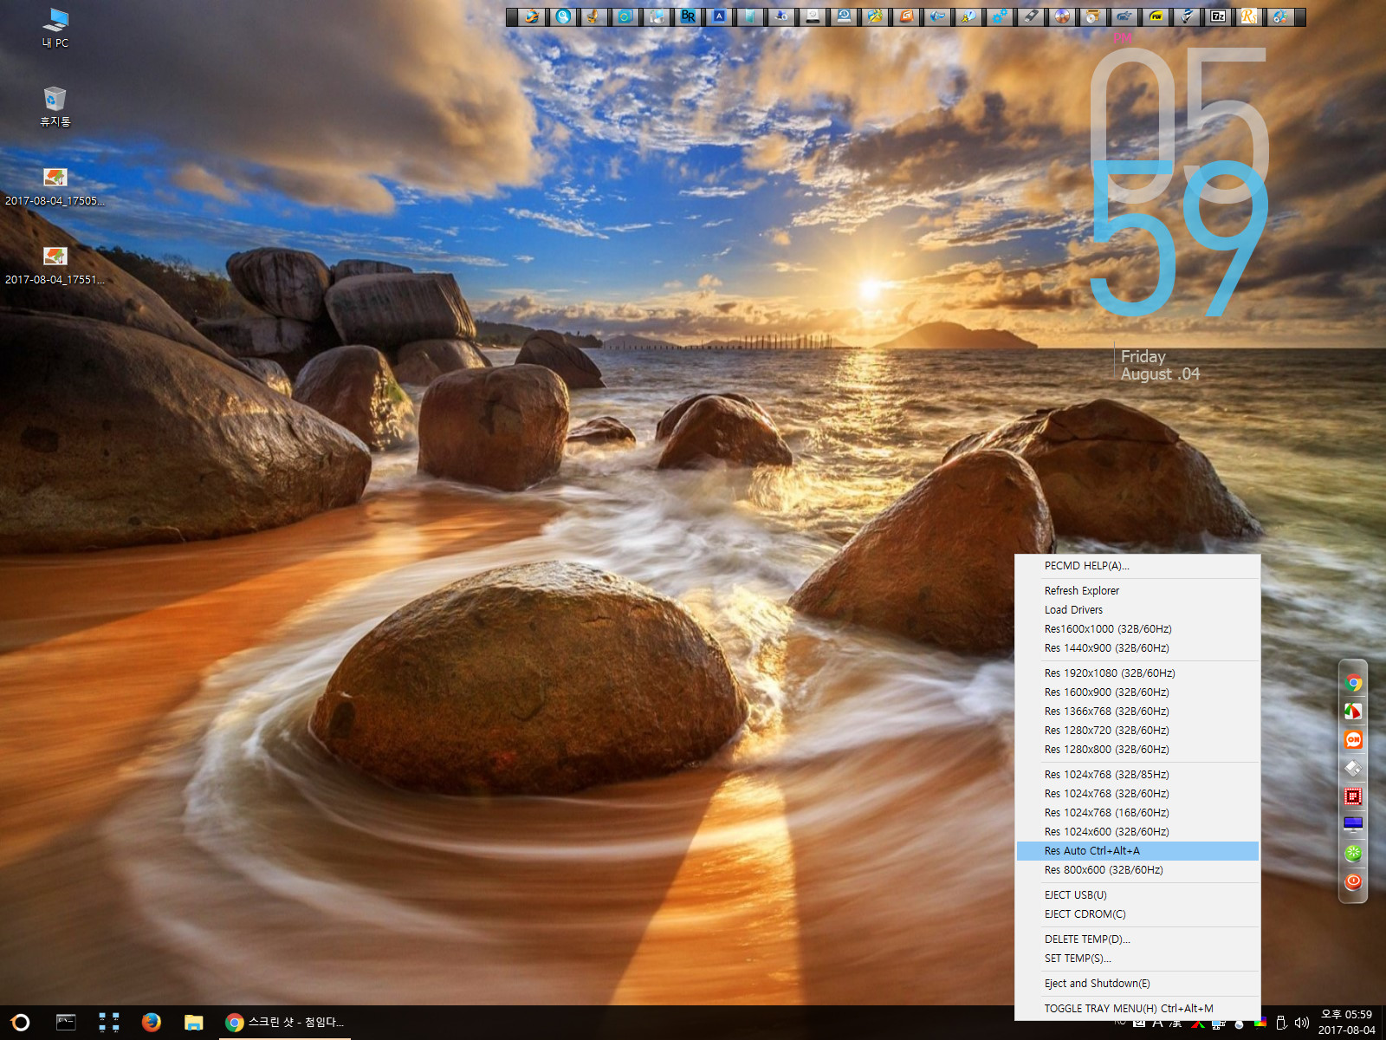Select the 2017-08-04_17505 desktop file
Image resolution: width=1386 pixels, height=1040 pixels.
point(55,186)
